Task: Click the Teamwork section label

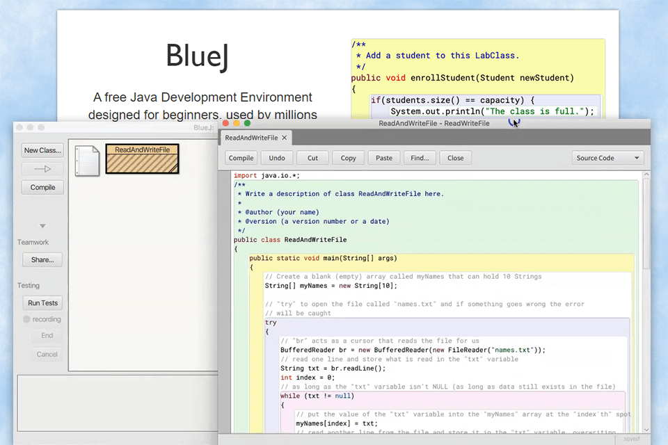Action: click(x=33, y=242)
